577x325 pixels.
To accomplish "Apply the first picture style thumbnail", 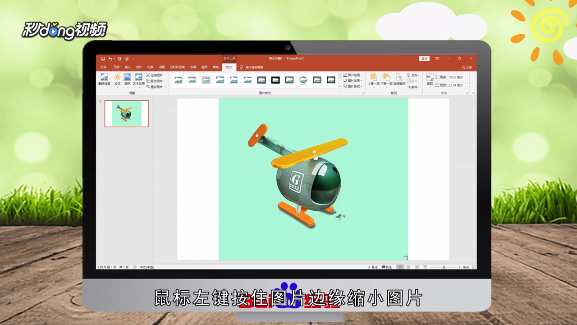I will (179, 80).
